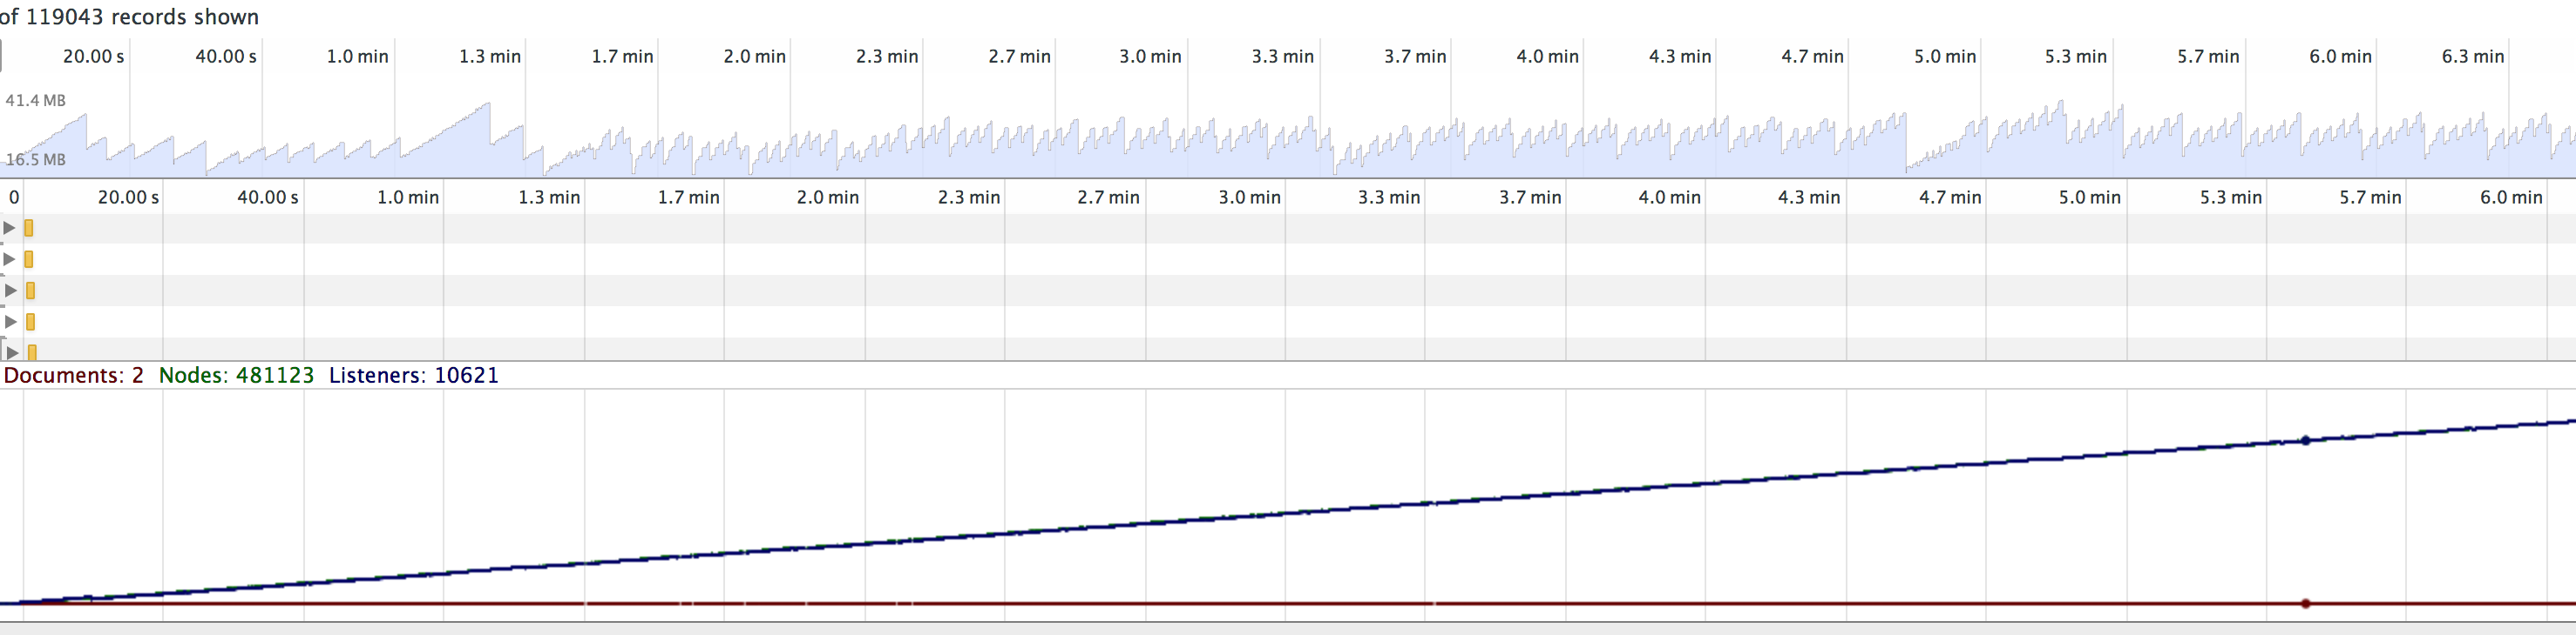Click the 3.0 min label in the memory overview ruler
2576x635 pixels.
(1150, 57)
